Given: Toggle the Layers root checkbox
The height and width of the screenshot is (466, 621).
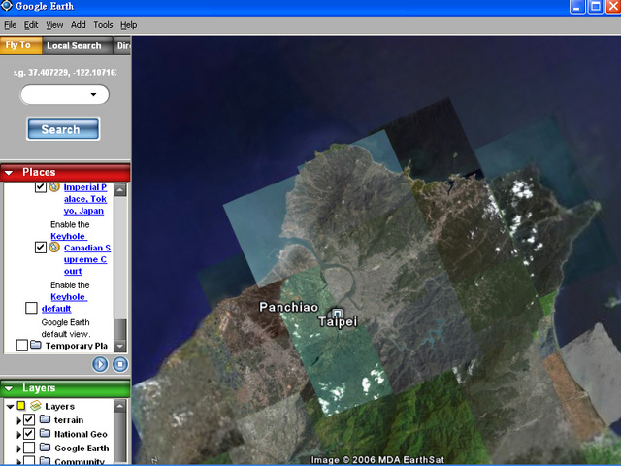Looking at the screenshot, I should pyautogui.click(x=21, y=406).
